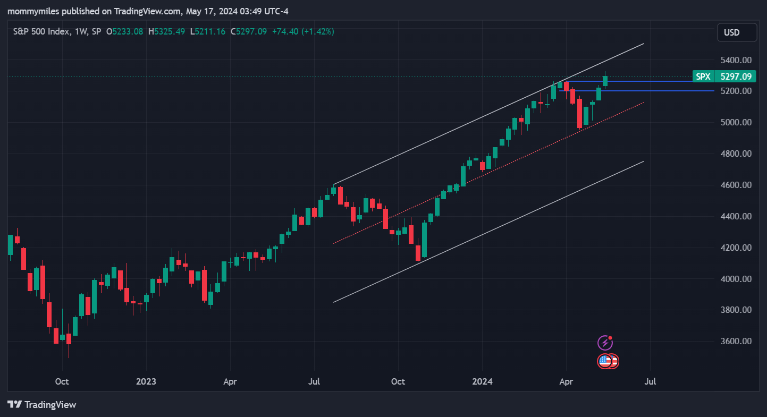Image resolution: width=767 pixels, height=417 pixels.
Task: Click the close value C5297.09
Action: (249, 31)
